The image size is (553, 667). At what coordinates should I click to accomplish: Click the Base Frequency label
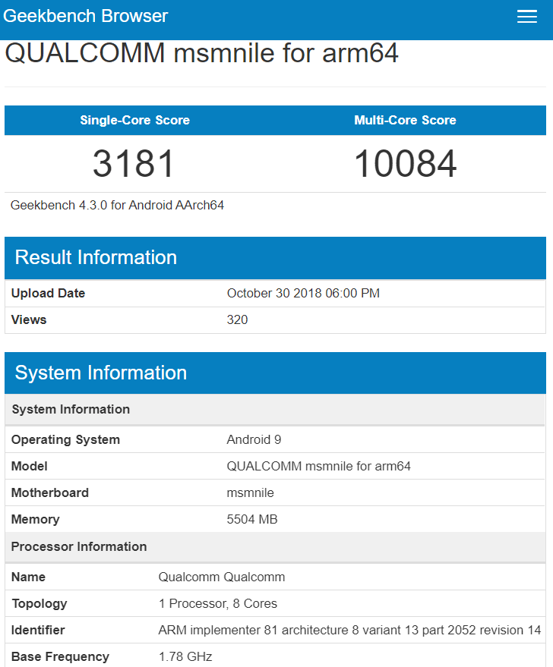click(x=60, y=657)
